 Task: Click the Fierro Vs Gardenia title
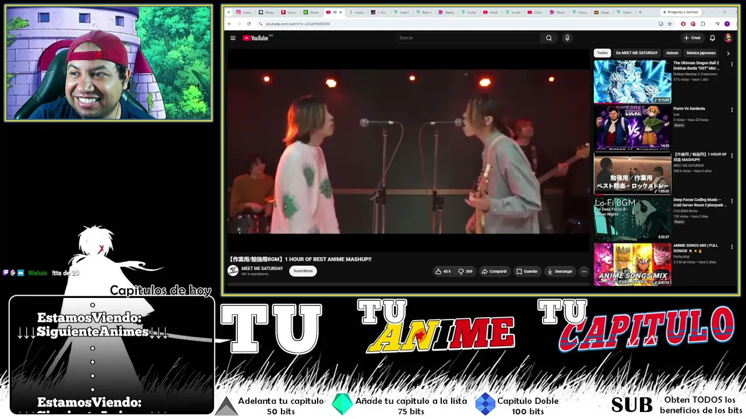[689, 108]
